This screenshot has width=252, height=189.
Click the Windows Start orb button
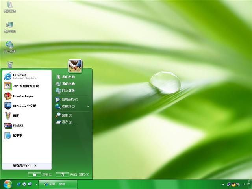[x=7, y=184]
